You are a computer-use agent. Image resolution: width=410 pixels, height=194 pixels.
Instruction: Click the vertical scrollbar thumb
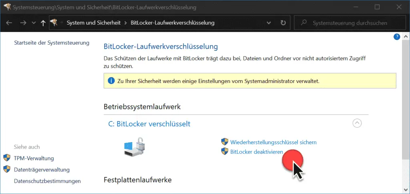point(406,99)
